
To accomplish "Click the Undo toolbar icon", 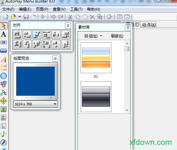I will [53, 17].
